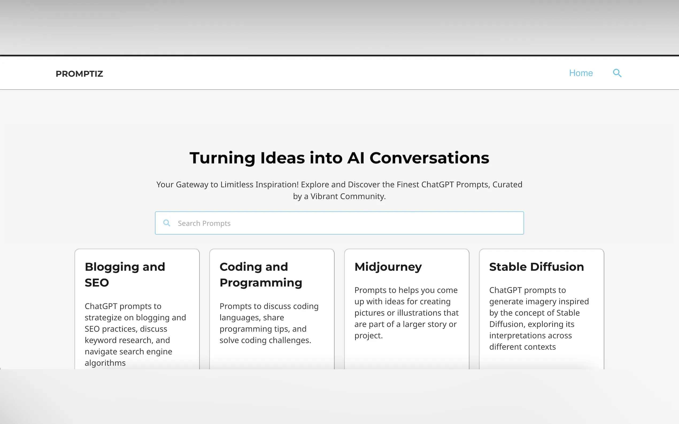This screenshot has width=679, height=424.
Task: Open the Blogging and SEO card title
Action: click(x=125, y=274)
